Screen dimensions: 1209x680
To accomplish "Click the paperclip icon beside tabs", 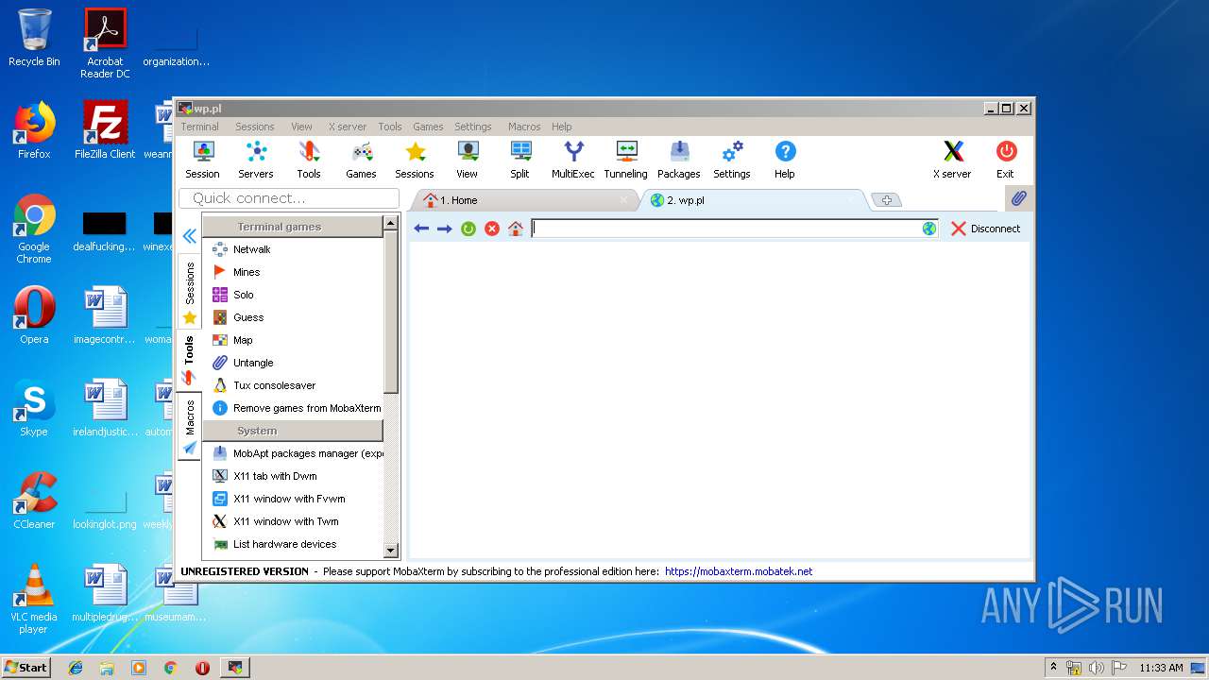I will click(x=1018, y=199).
